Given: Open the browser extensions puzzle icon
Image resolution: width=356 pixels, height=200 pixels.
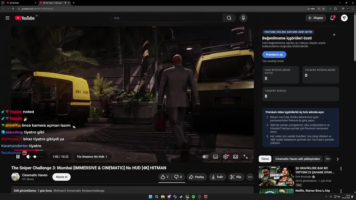Looking at the screenshot, I should click(x=335, y=9).
